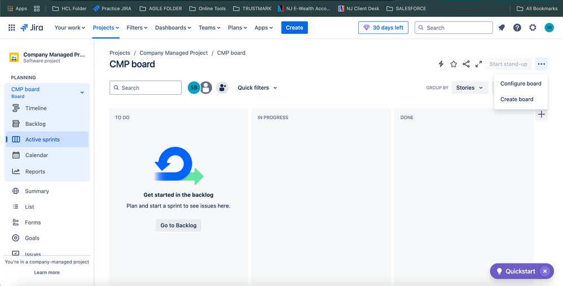563x286 pixels.
Task: Open Projects breadcrumb link
Action: [120, 53]
